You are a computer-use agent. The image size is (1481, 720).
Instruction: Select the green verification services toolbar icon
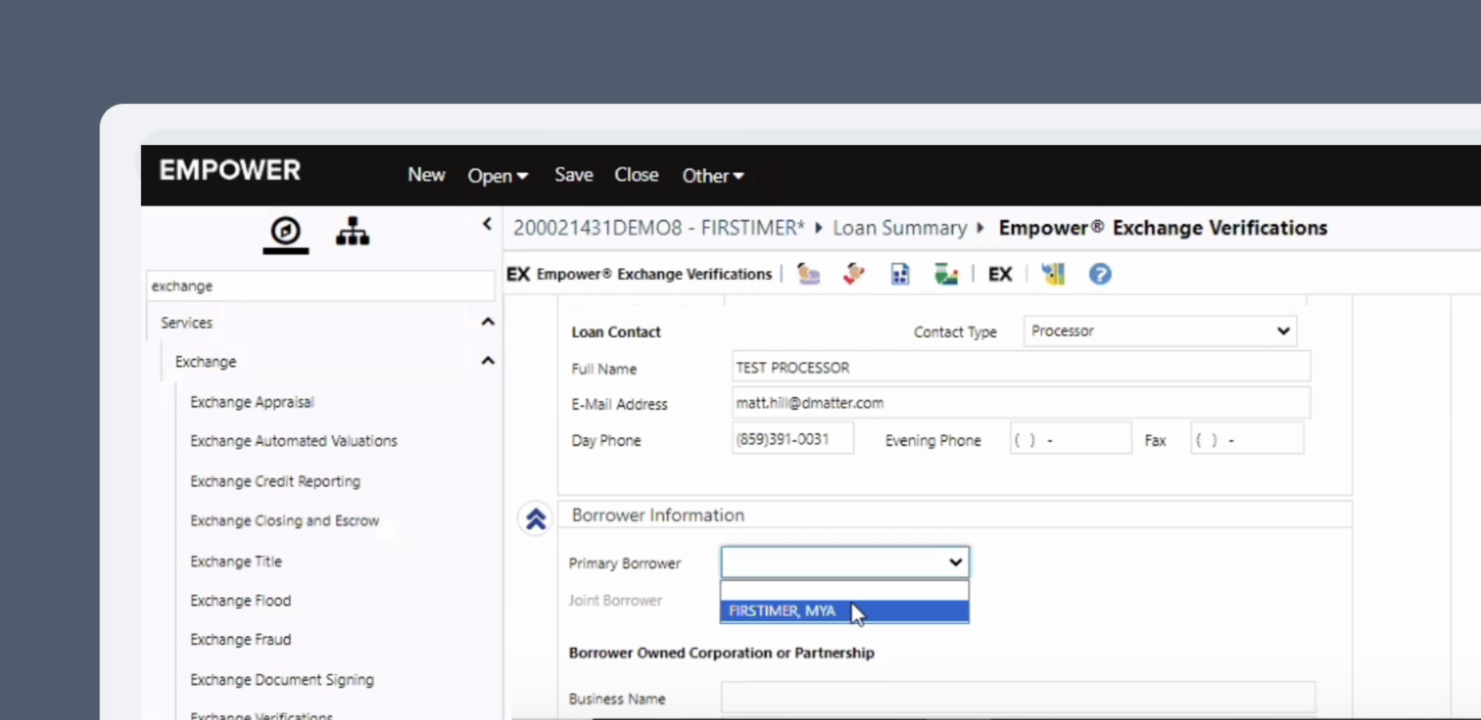946,274
